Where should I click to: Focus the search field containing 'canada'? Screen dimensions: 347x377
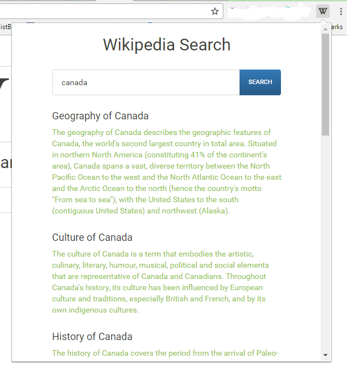coord(146,82)
